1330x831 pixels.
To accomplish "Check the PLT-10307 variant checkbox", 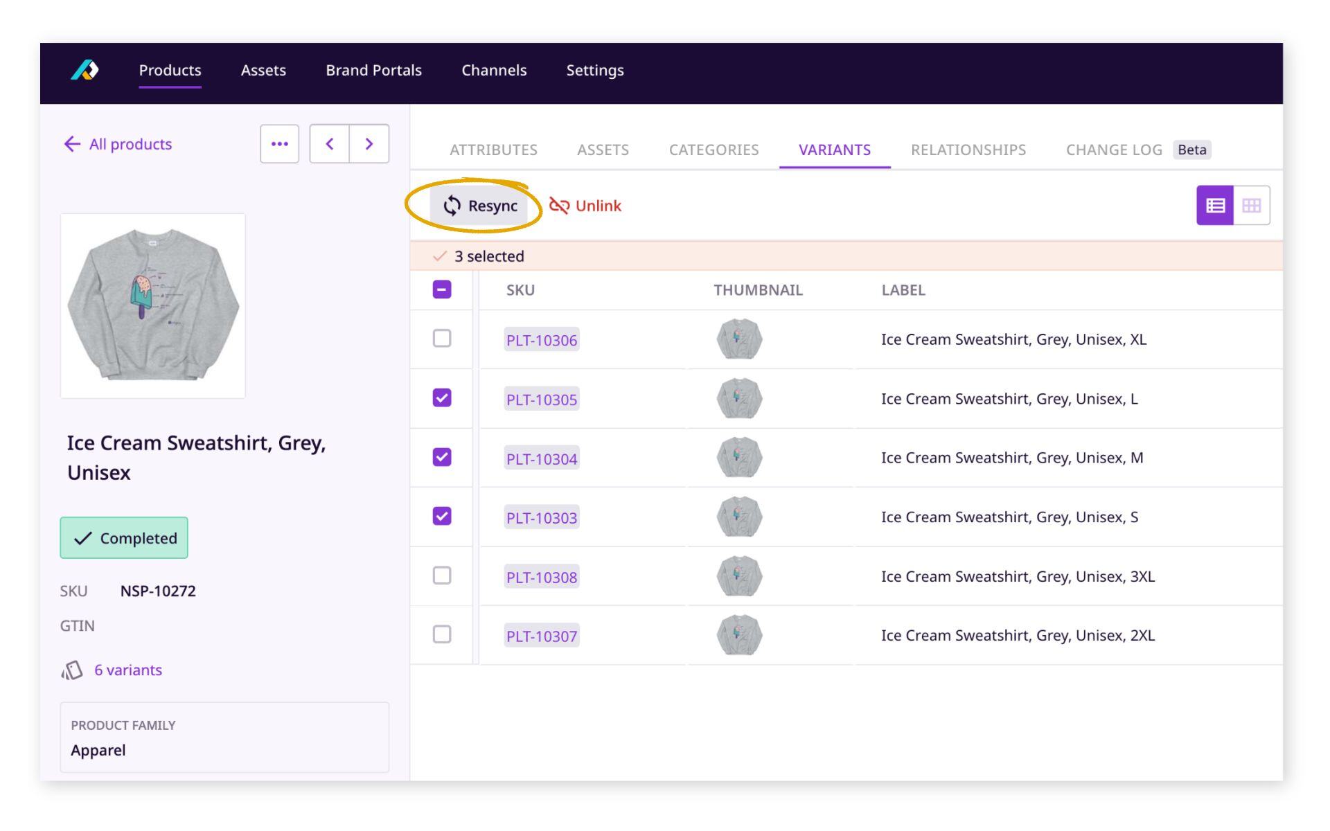I will [442, 634].
